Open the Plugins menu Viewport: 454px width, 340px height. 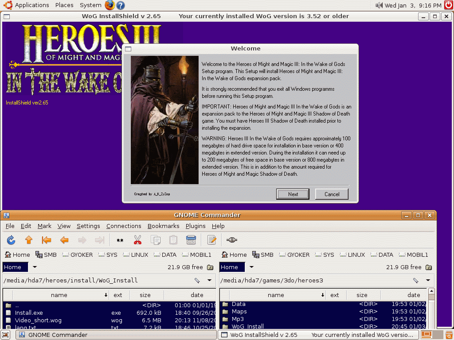point(195,226)
